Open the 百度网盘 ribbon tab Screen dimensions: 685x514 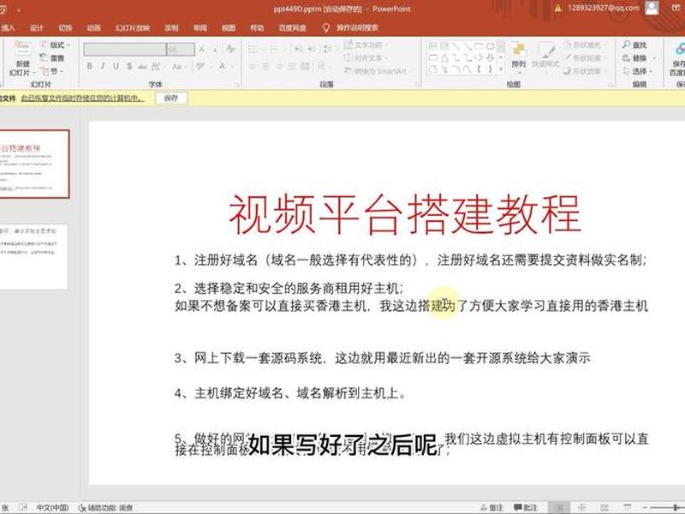292,28
